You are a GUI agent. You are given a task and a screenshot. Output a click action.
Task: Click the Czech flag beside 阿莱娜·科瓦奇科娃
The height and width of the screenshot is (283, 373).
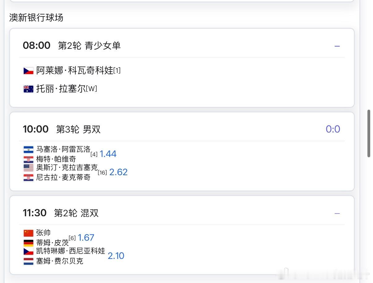click(28, 71)
